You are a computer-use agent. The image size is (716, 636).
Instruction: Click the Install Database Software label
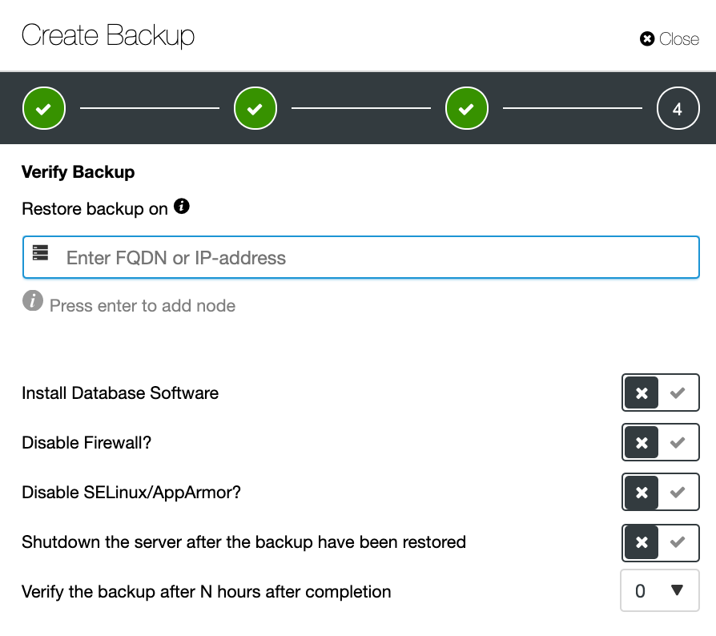pos(120,392)
